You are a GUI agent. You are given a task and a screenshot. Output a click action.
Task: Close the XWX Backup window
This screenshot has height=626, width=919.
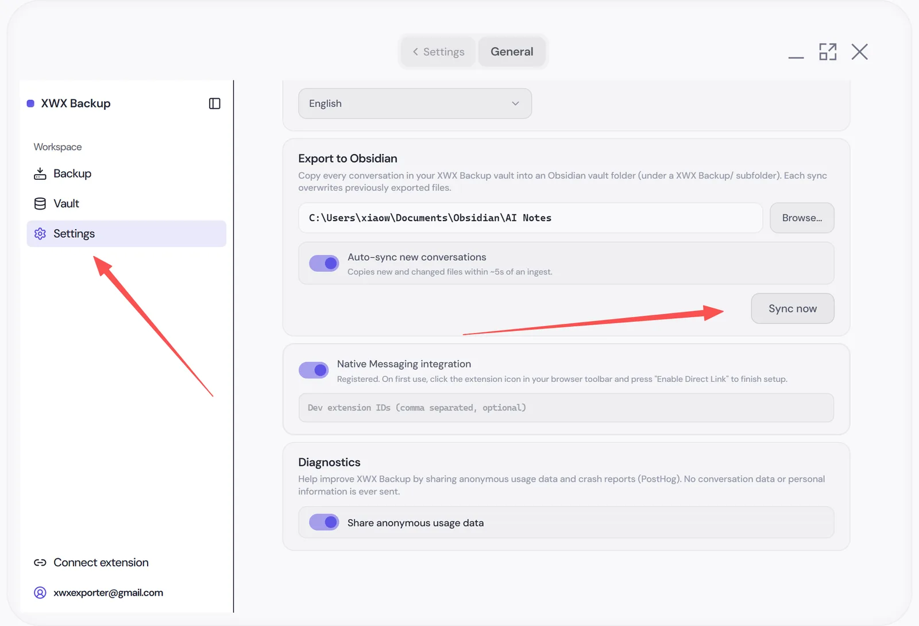pos(860,52)
